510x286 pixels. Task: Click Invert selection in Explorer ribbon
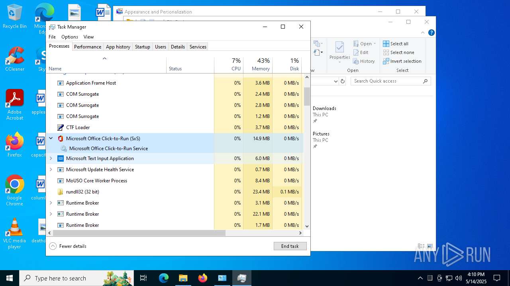tap(402, 61)
